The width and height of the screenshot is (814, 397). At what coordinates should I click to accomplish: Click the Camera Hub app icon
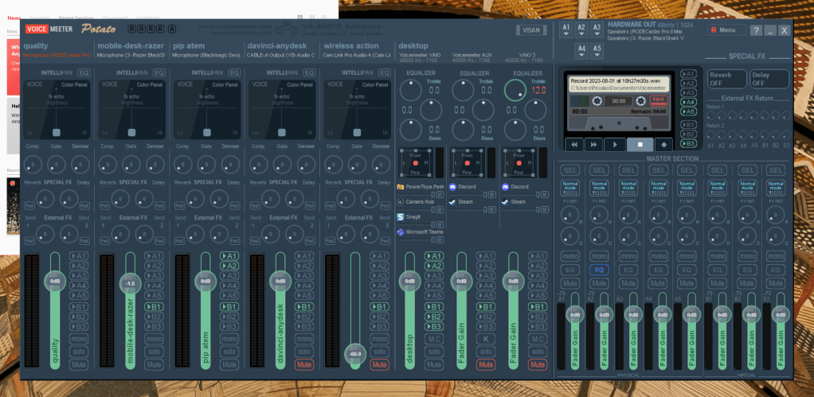(x=401, y=201)
